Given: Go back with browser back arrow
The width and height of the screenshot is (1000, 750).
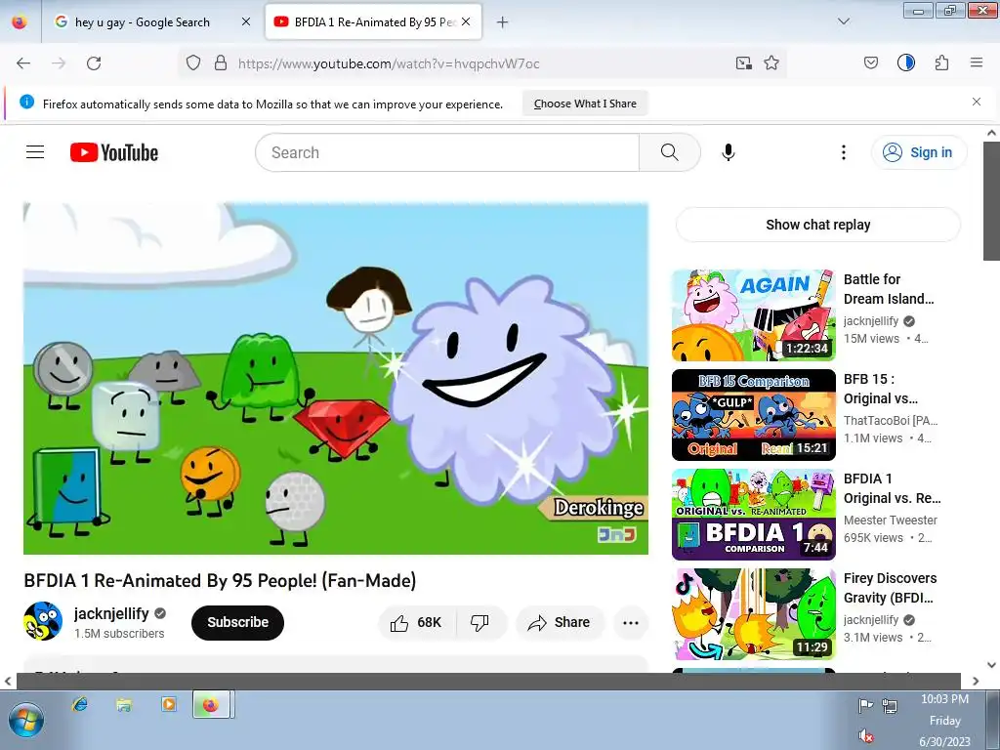Looking at the screenshot, I should [23, 63].
